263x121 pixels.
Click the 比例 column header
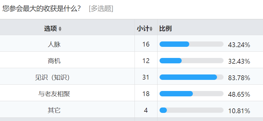pos(165,29)
